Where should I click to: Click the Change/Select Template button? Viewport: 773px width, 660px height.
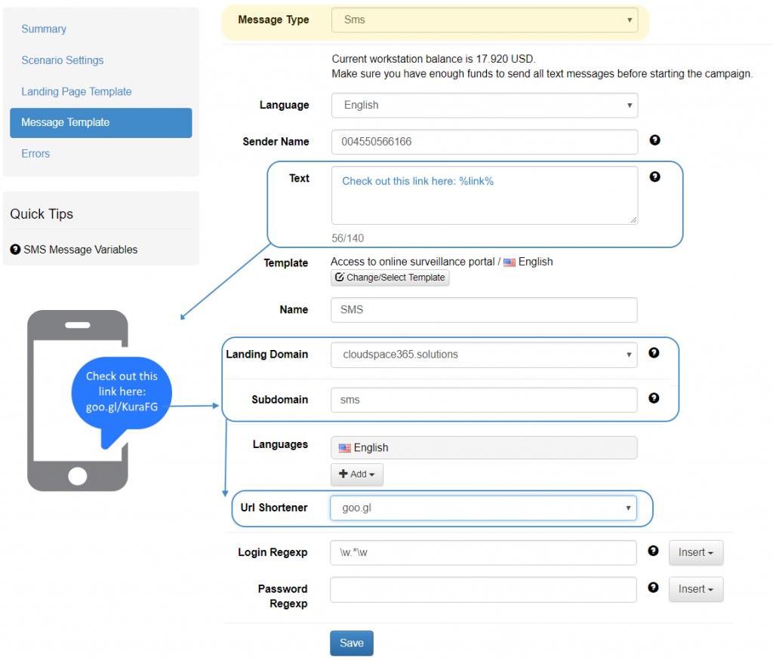click(390, 278)
